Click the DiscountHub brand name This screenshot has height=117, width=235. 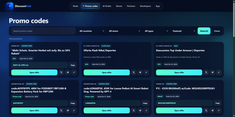23,6
